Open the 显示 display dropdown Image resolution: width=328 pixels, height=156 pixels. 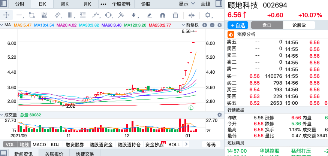pyautogui.click(x=187, y=4)
